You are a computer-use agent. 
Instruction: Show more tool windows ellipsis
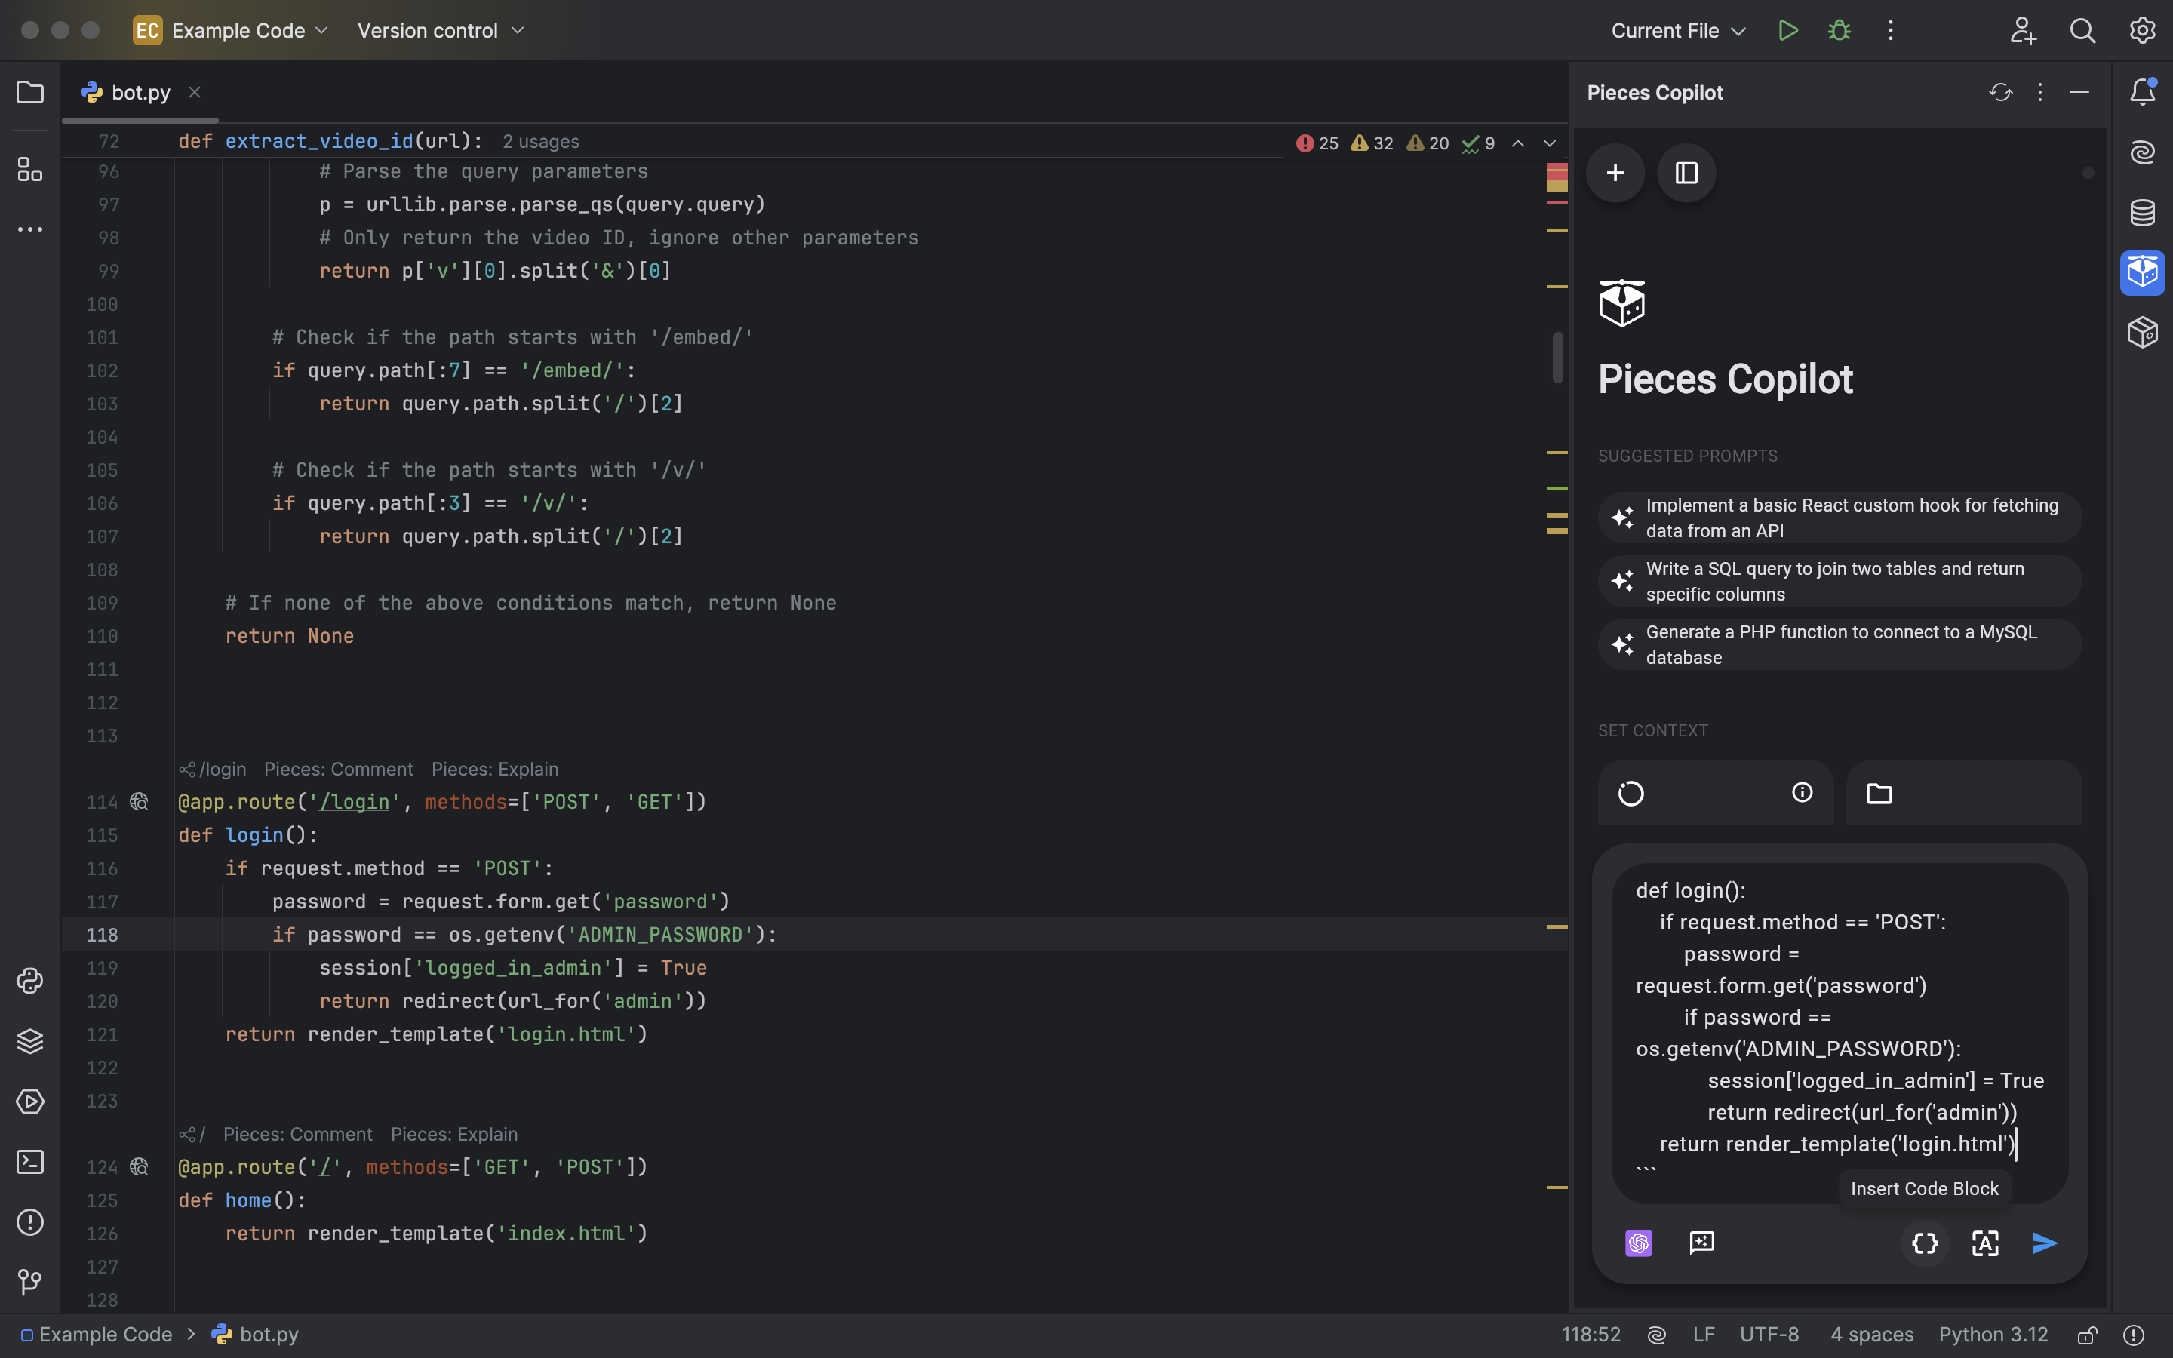tap(29, 230)
